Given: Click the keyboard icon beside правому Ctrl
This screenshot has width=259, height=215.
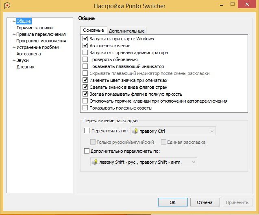Looking at the screenshot, I should 135,131.
